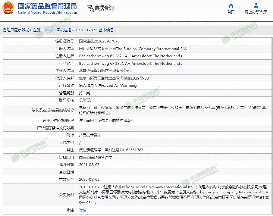Click the 第二类 management category value

pos(84,93)
